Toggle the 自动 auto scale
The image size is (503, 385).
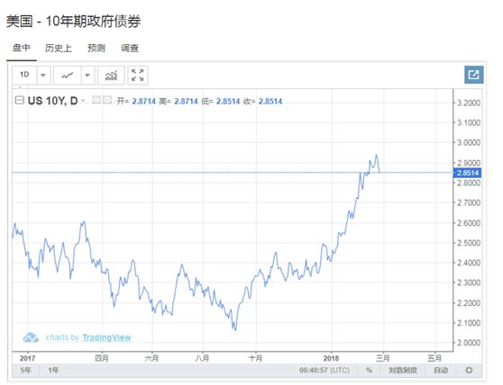(x=441, y=371)
